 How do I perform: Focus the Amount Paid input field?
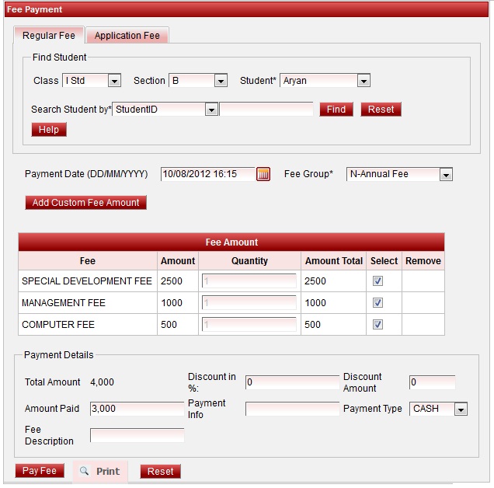click(137, 409)
